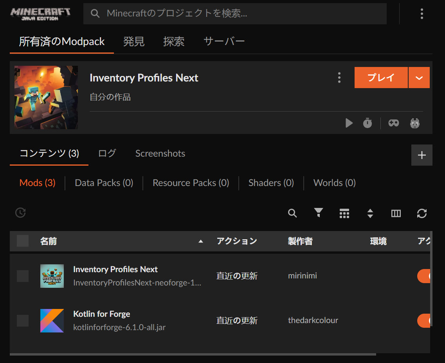The height and width of the screenshot is (363, 445).
Task: Switch the mods list to grid view
Action: (x=344, y=213)
